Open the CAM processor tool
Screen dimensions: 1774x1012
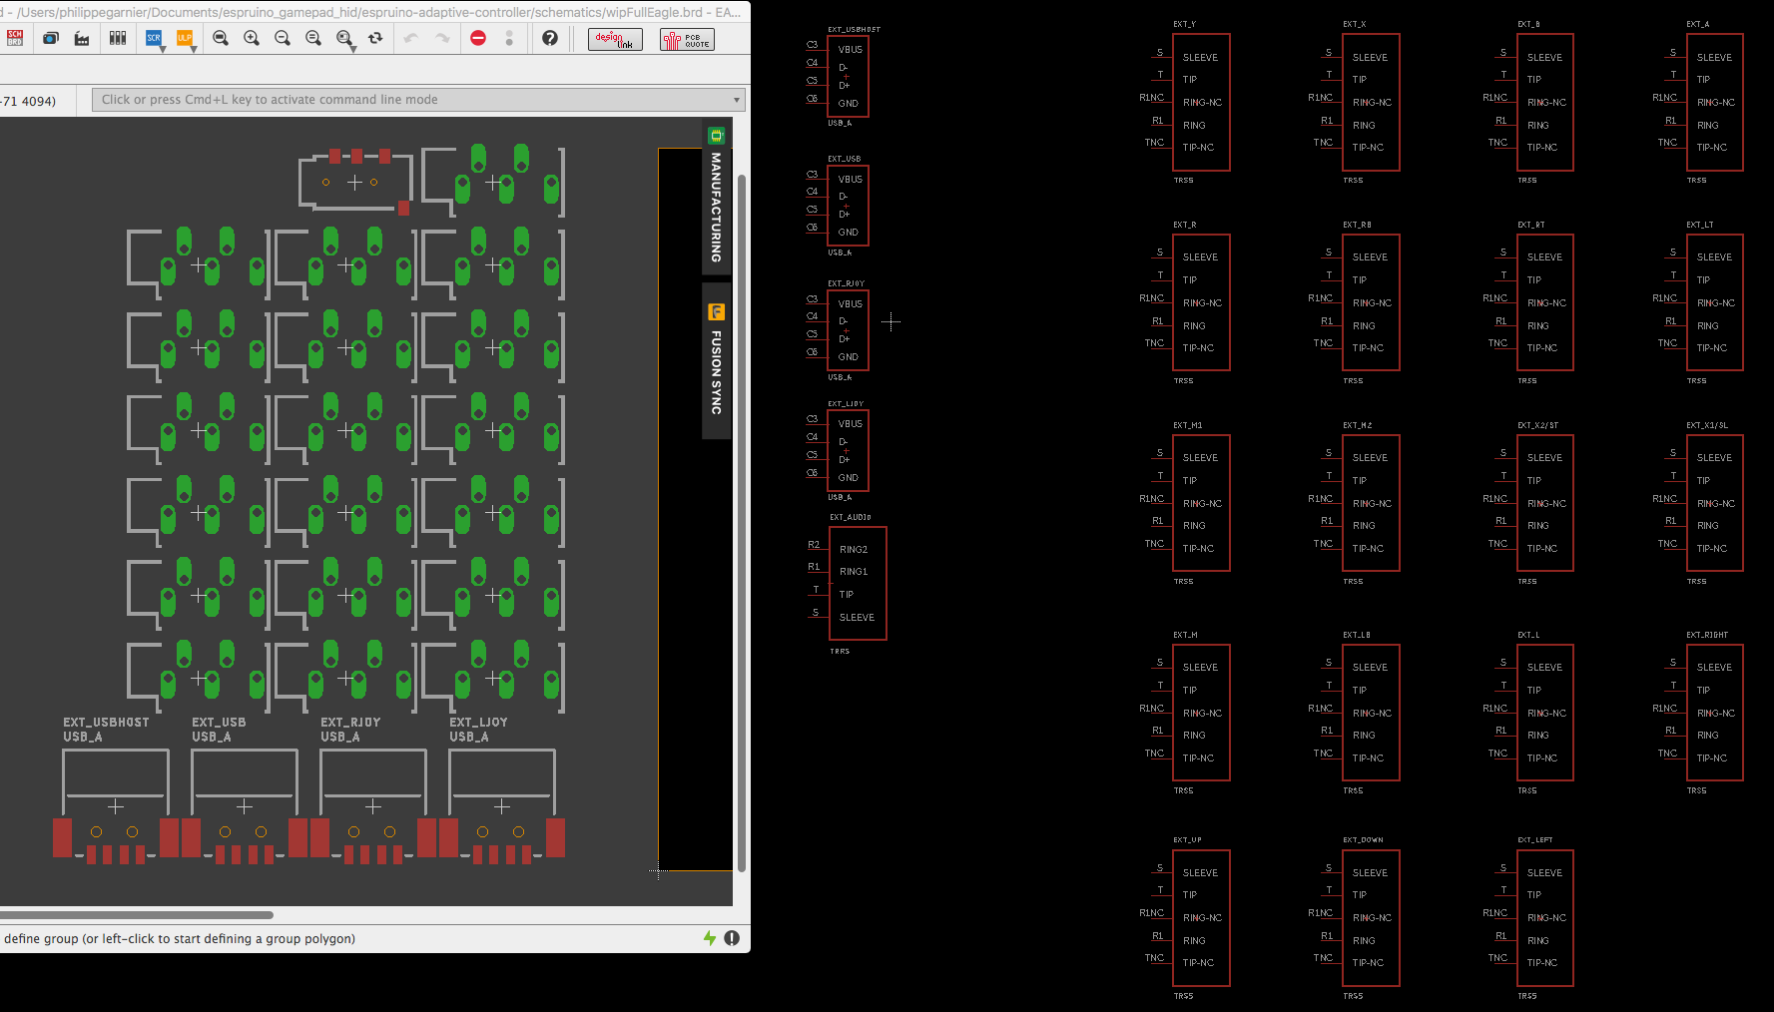[x=51, y=38]
